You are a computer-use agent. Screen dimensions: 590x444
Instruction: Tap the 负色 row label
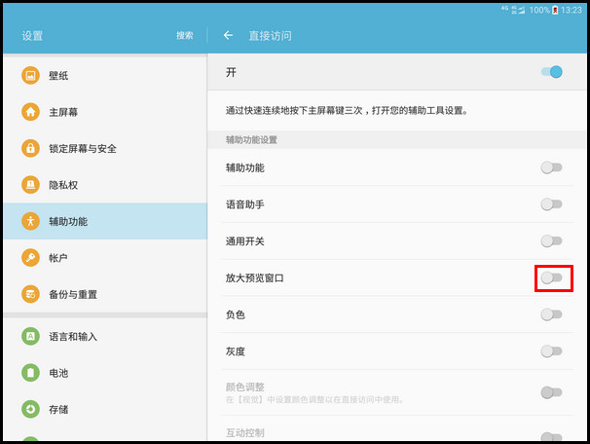(x=236, y=314)
